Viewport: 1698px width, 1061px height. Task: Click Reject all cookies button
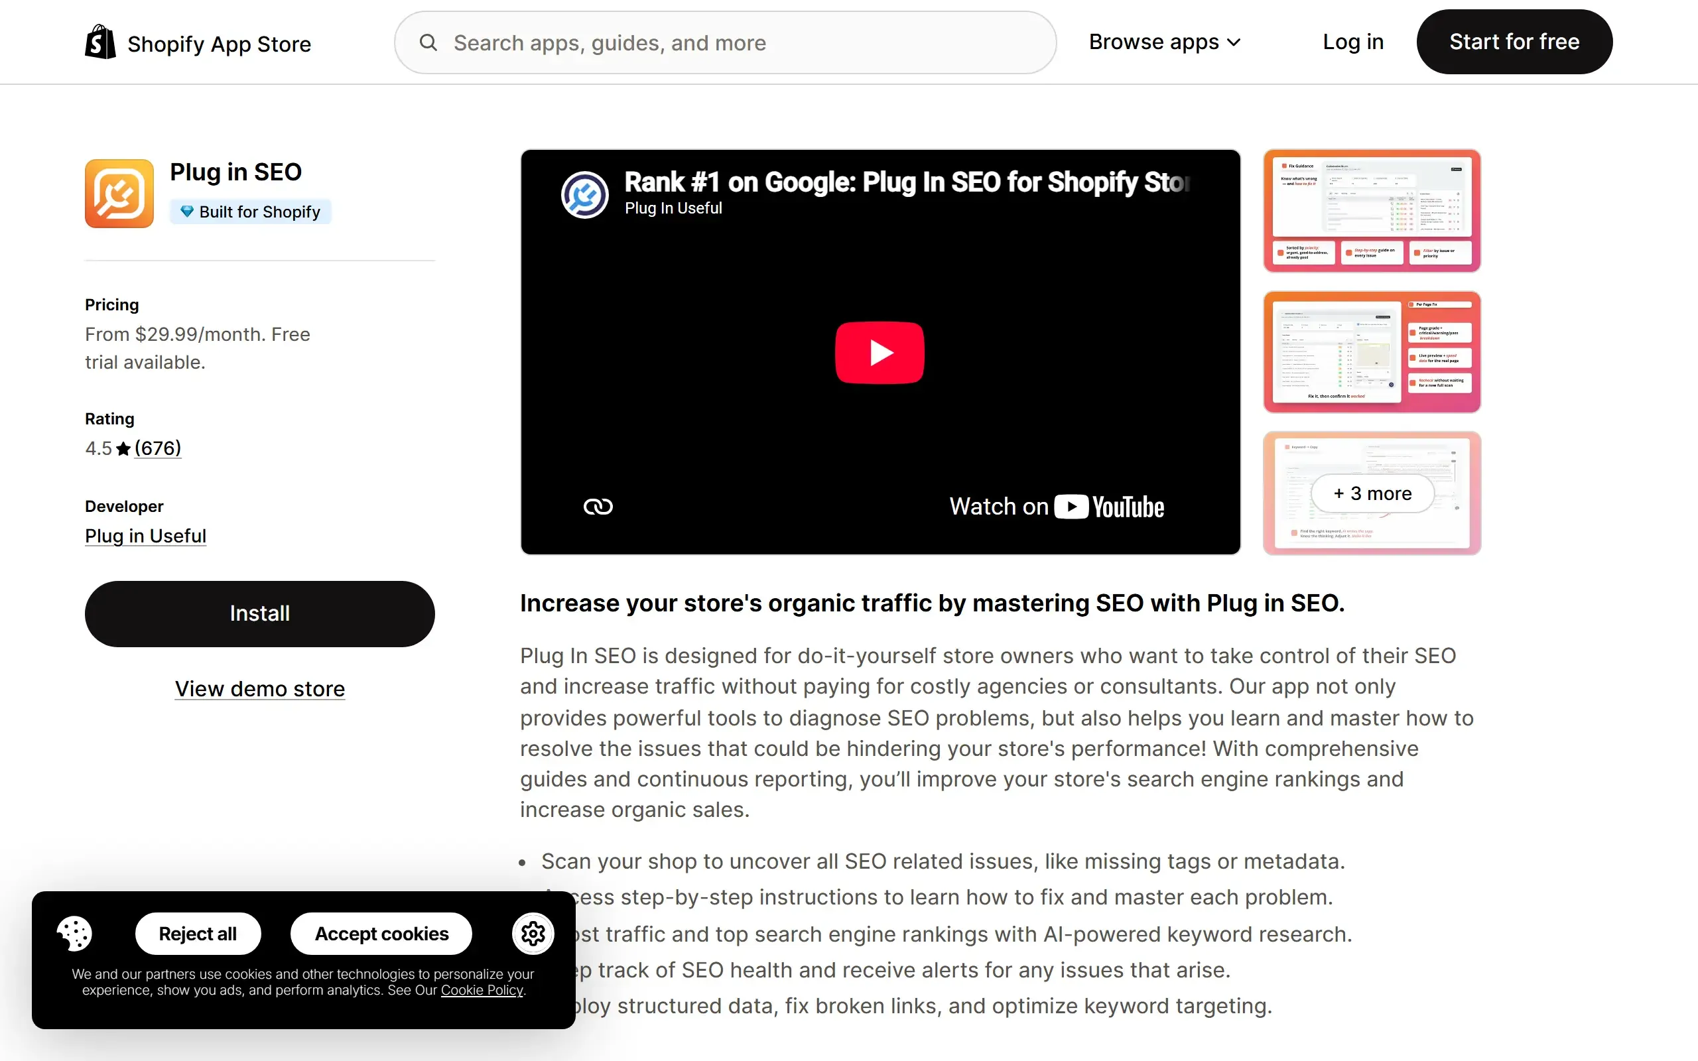(x=198, y=933)
